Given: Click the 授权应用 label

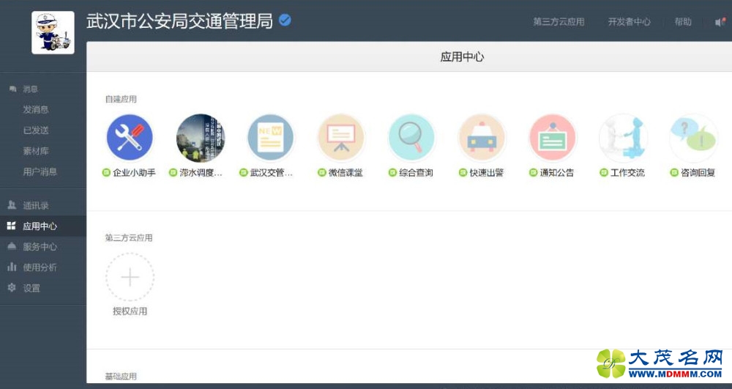Looking at the screenshot, I should point(130,311).
